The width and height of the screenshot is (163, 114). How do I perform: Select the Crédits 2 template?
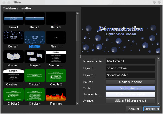(56, 76)
